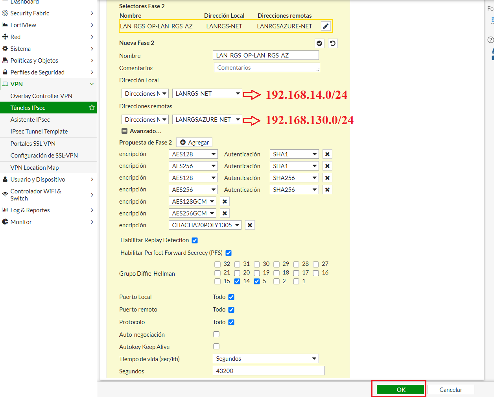Revert Nueva Fase 2 changes

[333, 43]
